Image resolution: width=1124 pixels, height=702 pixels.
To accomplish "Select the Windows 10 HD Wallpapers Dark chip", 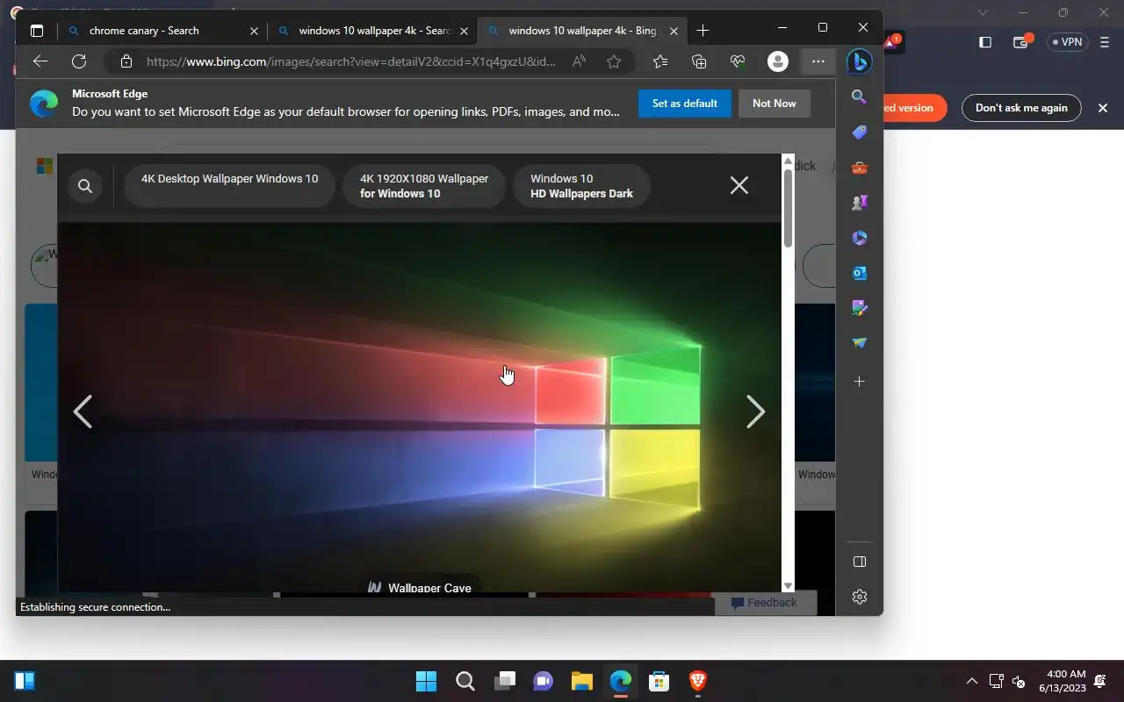I will tap(581, 185).
